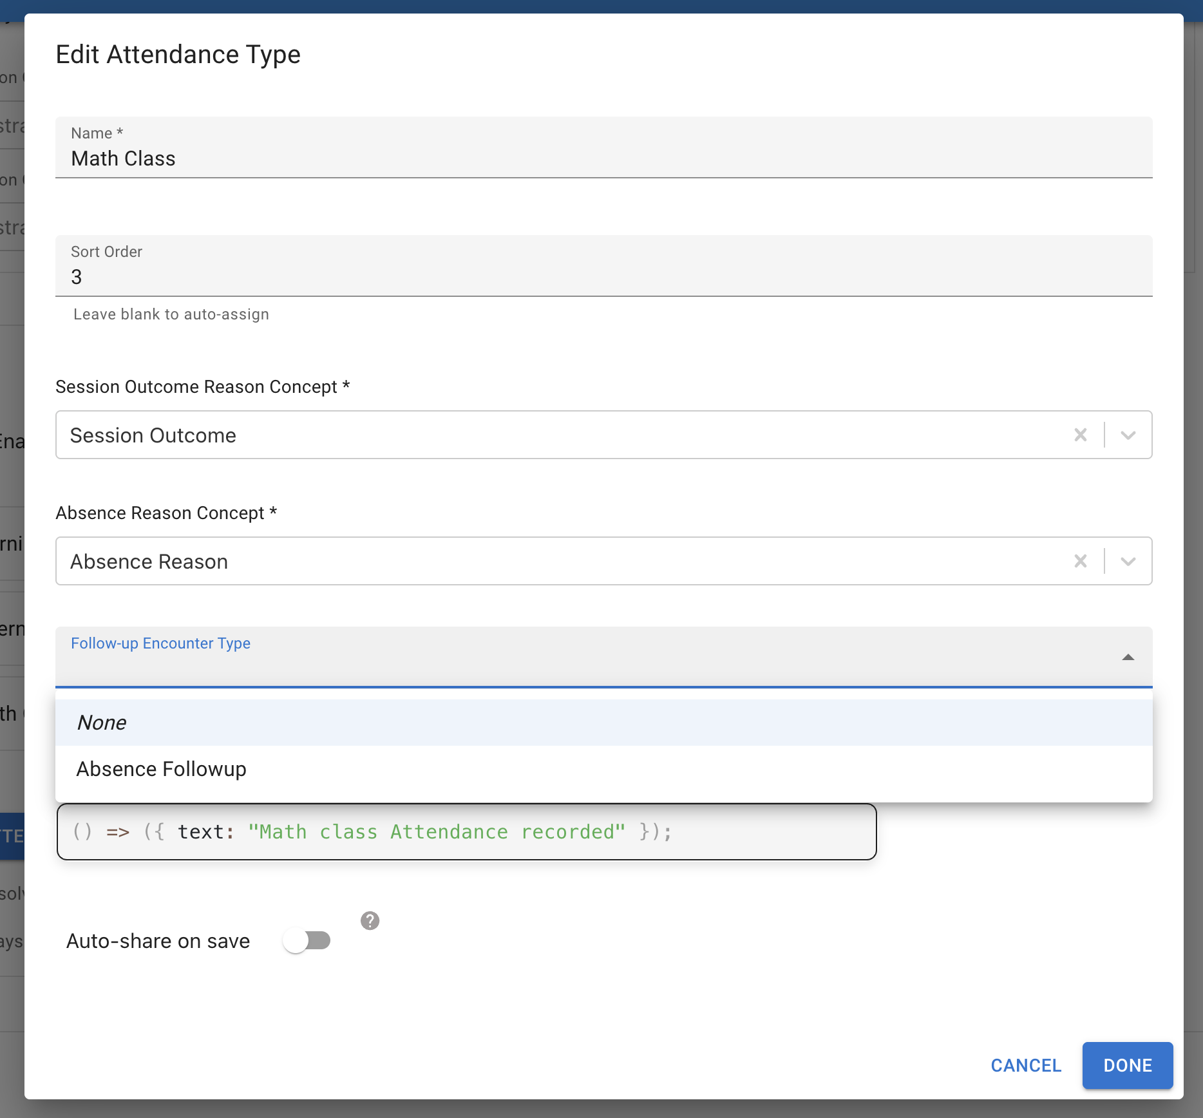Click into the Math class Attendance recorded code editor
The height and width of the screenshot is (1118, 1203).
tap(467, 831)
